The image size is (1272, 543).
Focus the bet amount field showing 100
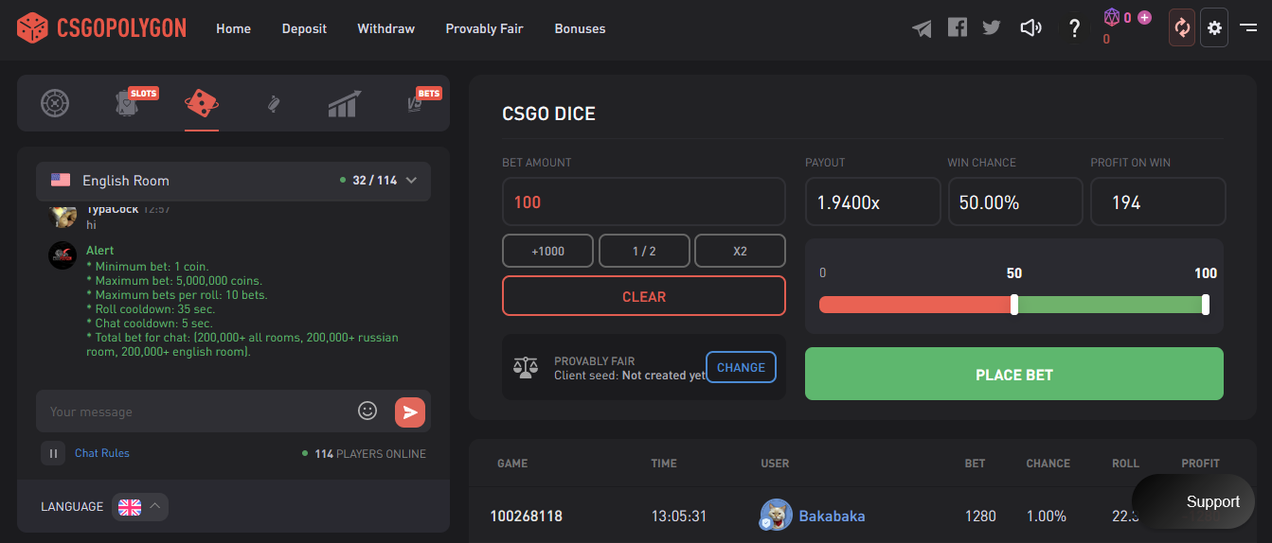pyautogui.click(x=644, y=201)
